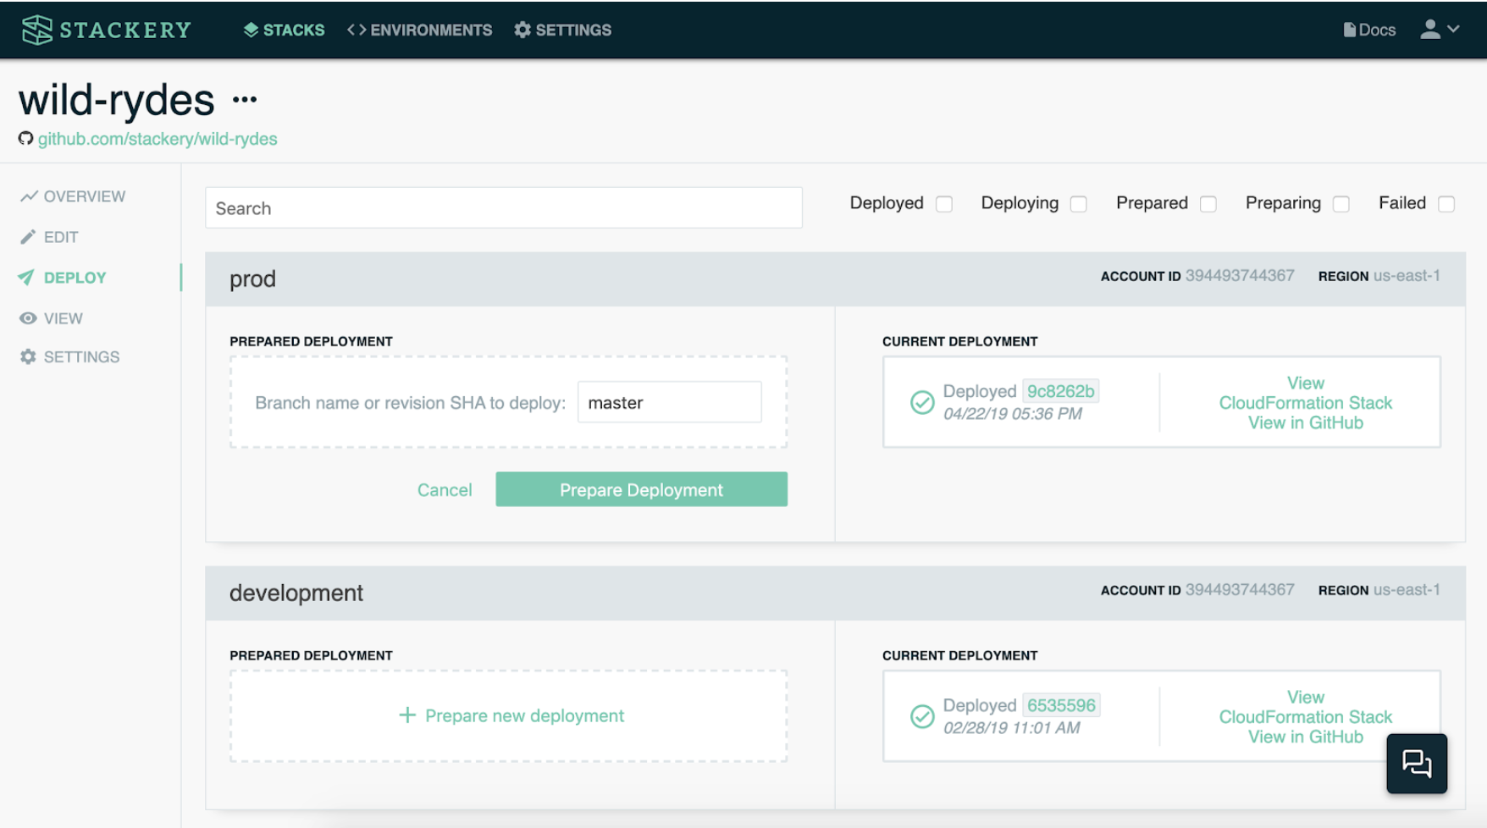The height and width of the screenshot is (828, 1487).
Task: Toggle the Prepared filter checkbox
Action: point(1208,204)
